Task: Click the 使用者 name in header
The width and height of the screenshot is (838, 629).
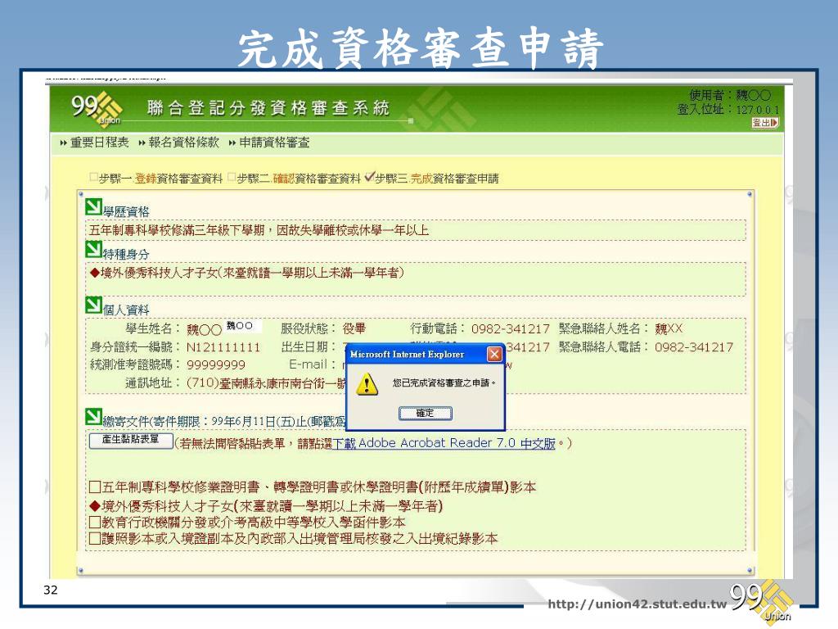Action: pyautogui.click(x=753, y=95)
